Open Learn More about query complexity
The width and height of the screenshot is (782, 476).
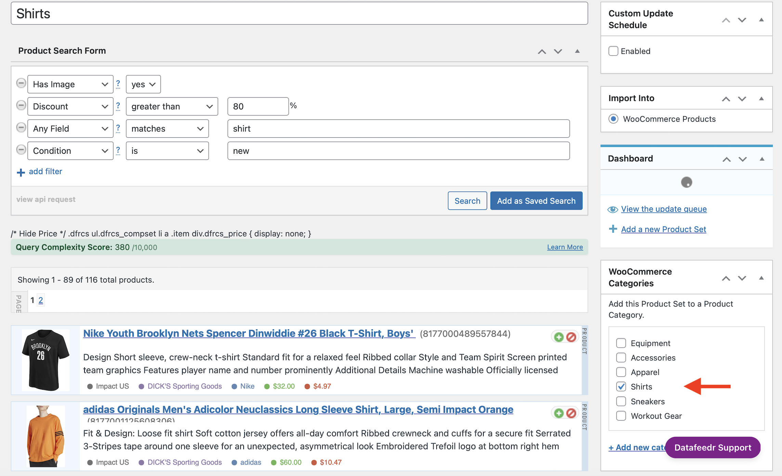pos(565,247)
